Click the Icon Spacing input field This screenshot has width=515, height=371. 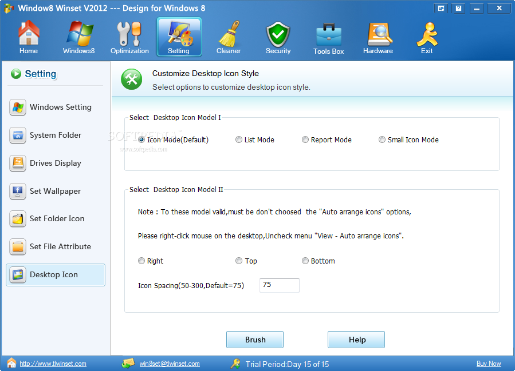coord(280,285)
